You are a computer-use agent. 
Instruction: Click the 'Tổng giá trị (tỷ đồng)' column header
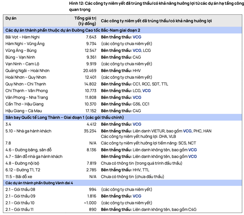[86, 21]
